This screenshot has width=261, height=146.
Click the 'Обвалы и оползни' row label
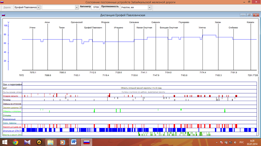pos(12,112)
